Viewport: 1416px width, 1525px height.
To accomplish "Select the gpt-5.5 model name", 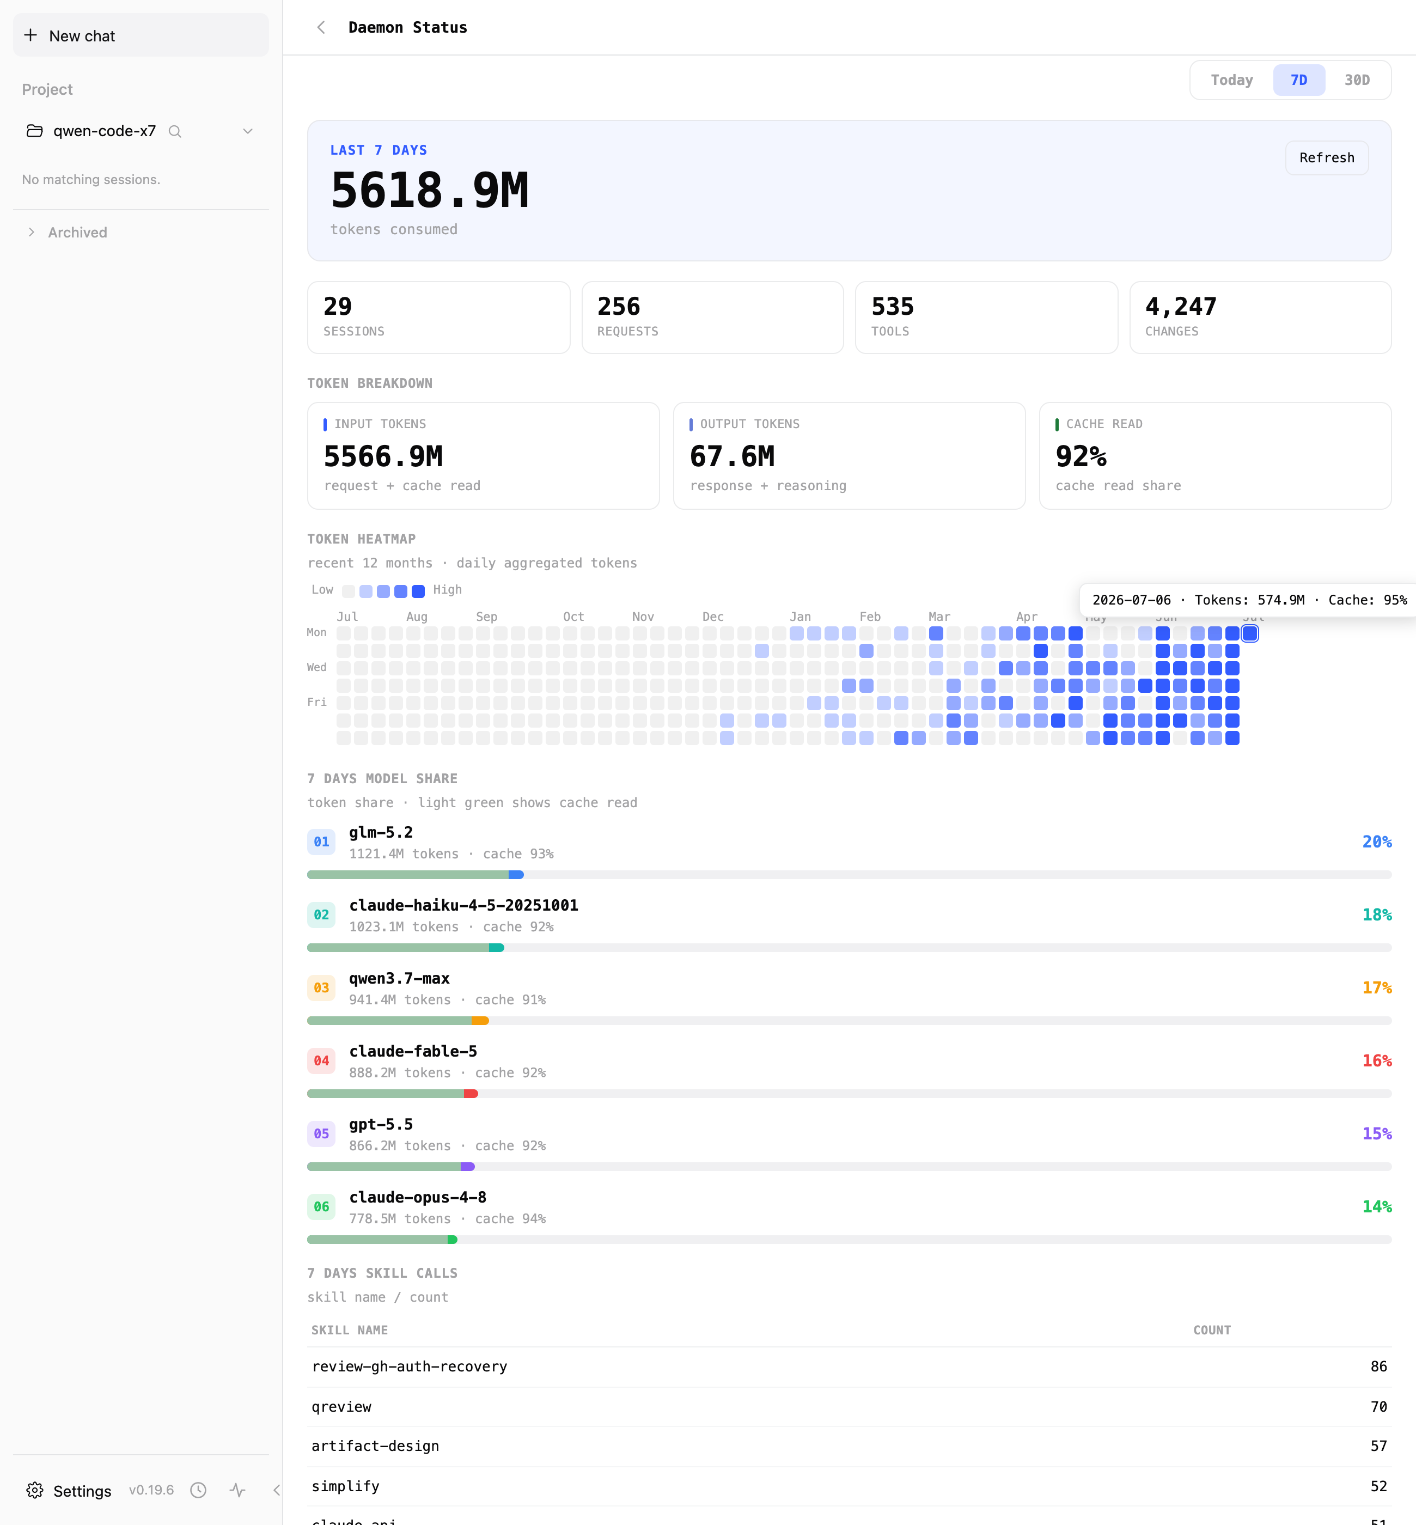I will 381,1124.
